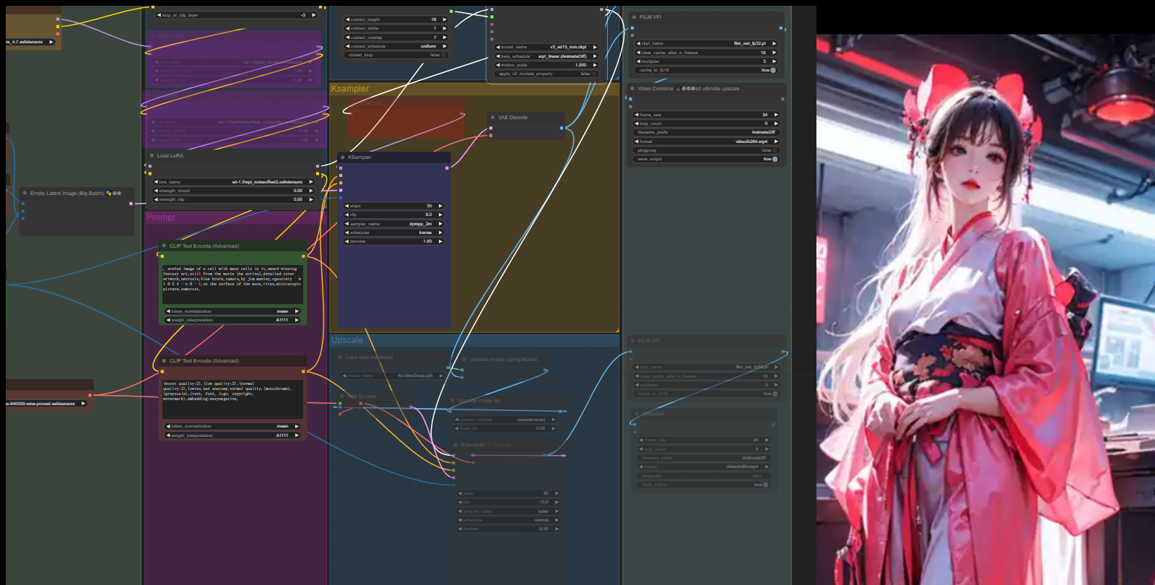Open the sampler_name dpmpp_2m dropdown

coord(394,224)
